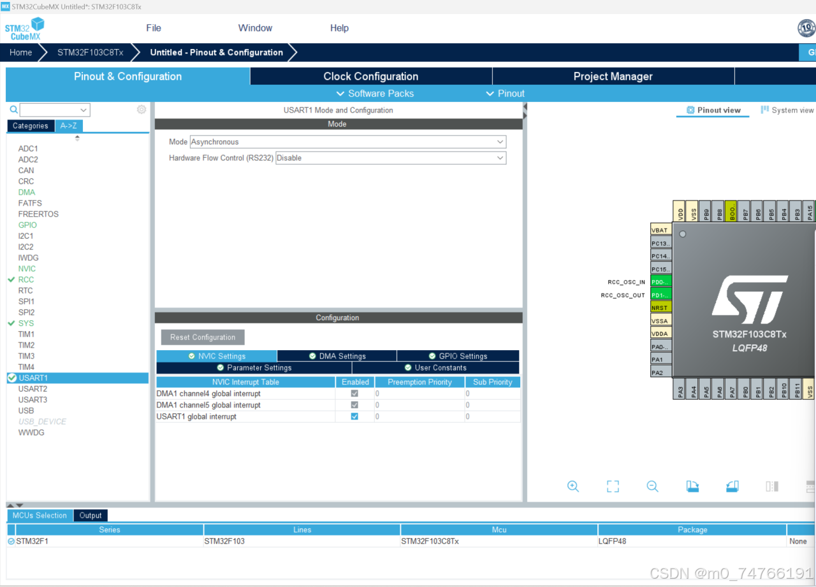This screenshot has height=587, width=816.
Task: Switch to System view
Action: [787, 110]
